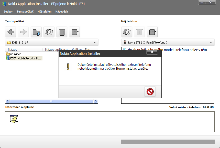Select the unsigned folder

(14, 54)
